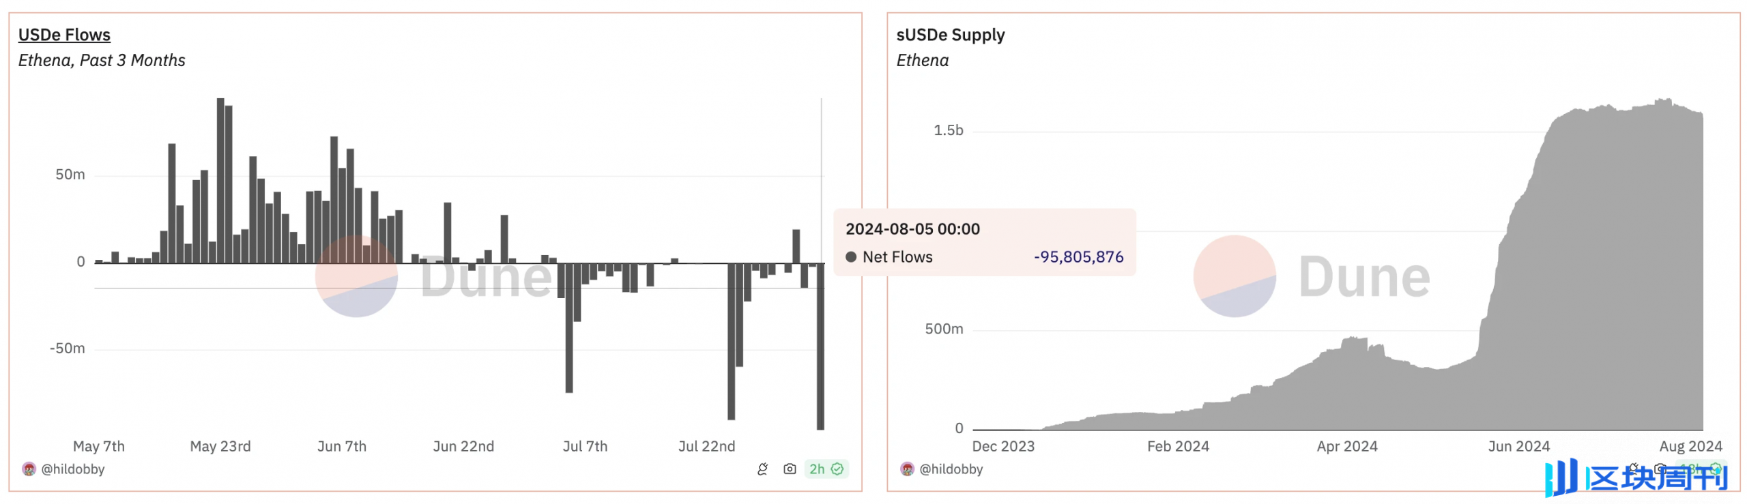Click the Dune logo watermark on sUSDe Supply

coord(1235,276)
